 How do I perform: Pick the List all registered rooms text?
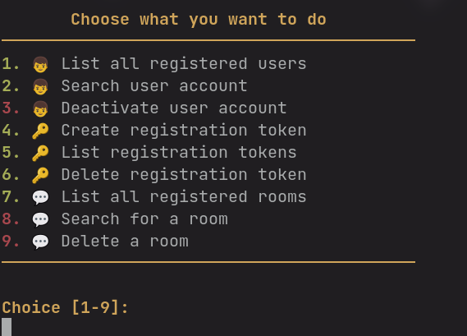point(184,197)
